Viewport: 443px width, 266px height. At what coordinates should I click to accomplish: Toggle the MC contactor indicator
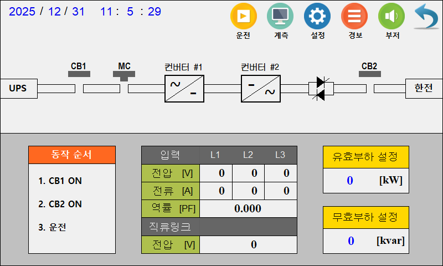[x=125, y=74]
